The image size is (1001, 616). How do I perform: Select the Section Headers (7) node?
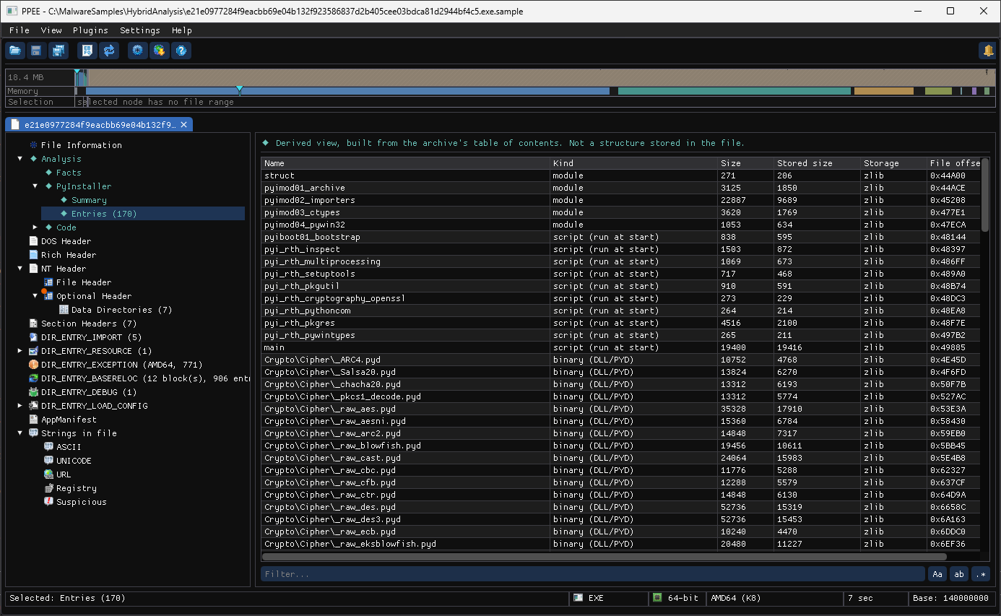point(89,324)
